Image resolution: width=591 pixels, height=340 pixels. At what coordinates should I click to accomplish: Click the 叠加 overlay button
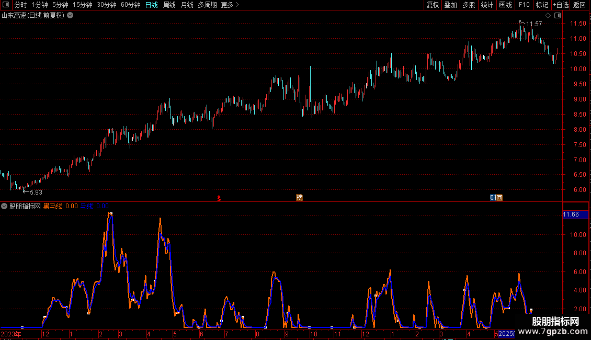click(450, 5)
